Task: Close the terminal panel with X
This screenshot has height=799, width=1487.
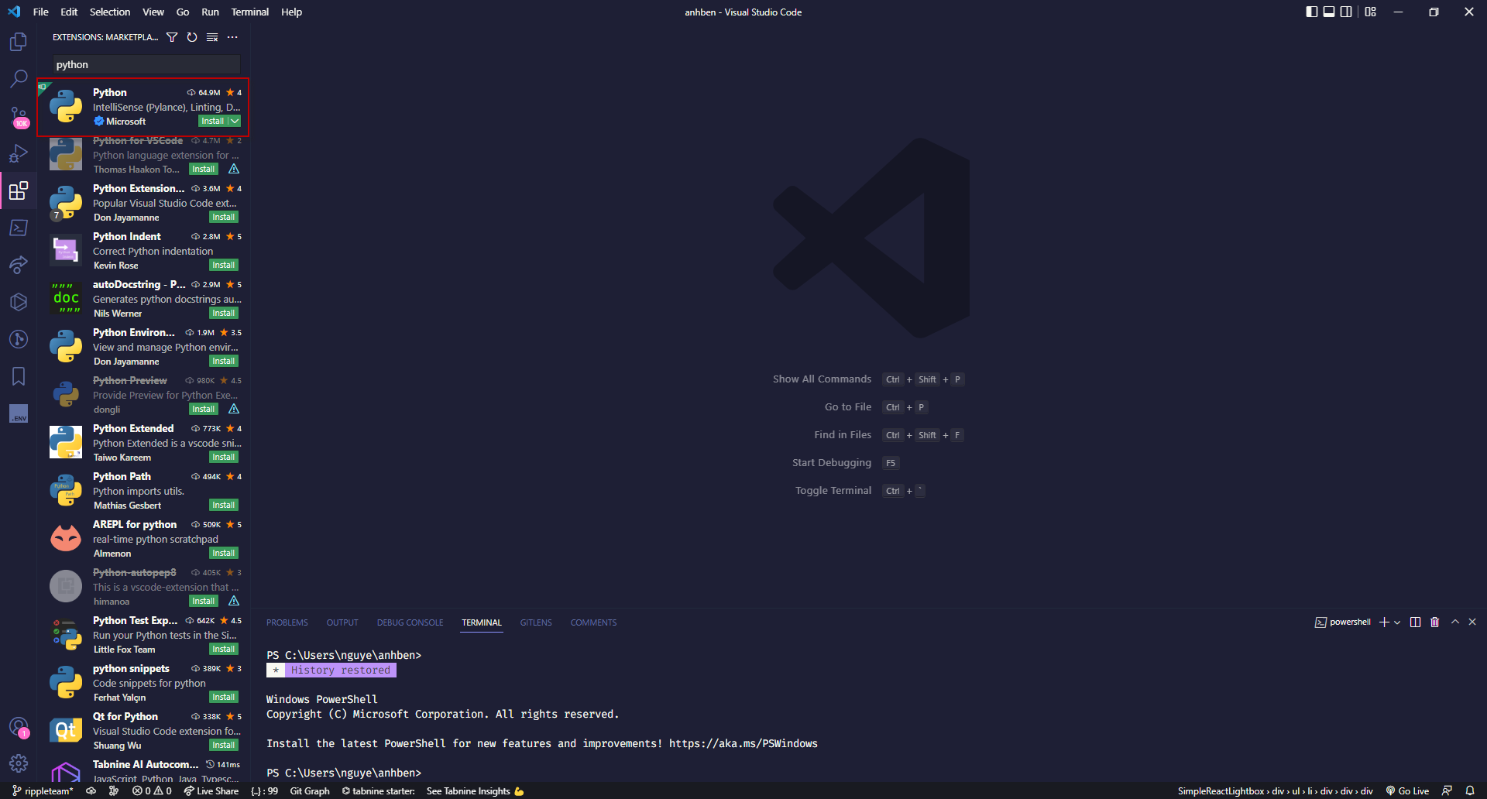Action: (1472, 622)
